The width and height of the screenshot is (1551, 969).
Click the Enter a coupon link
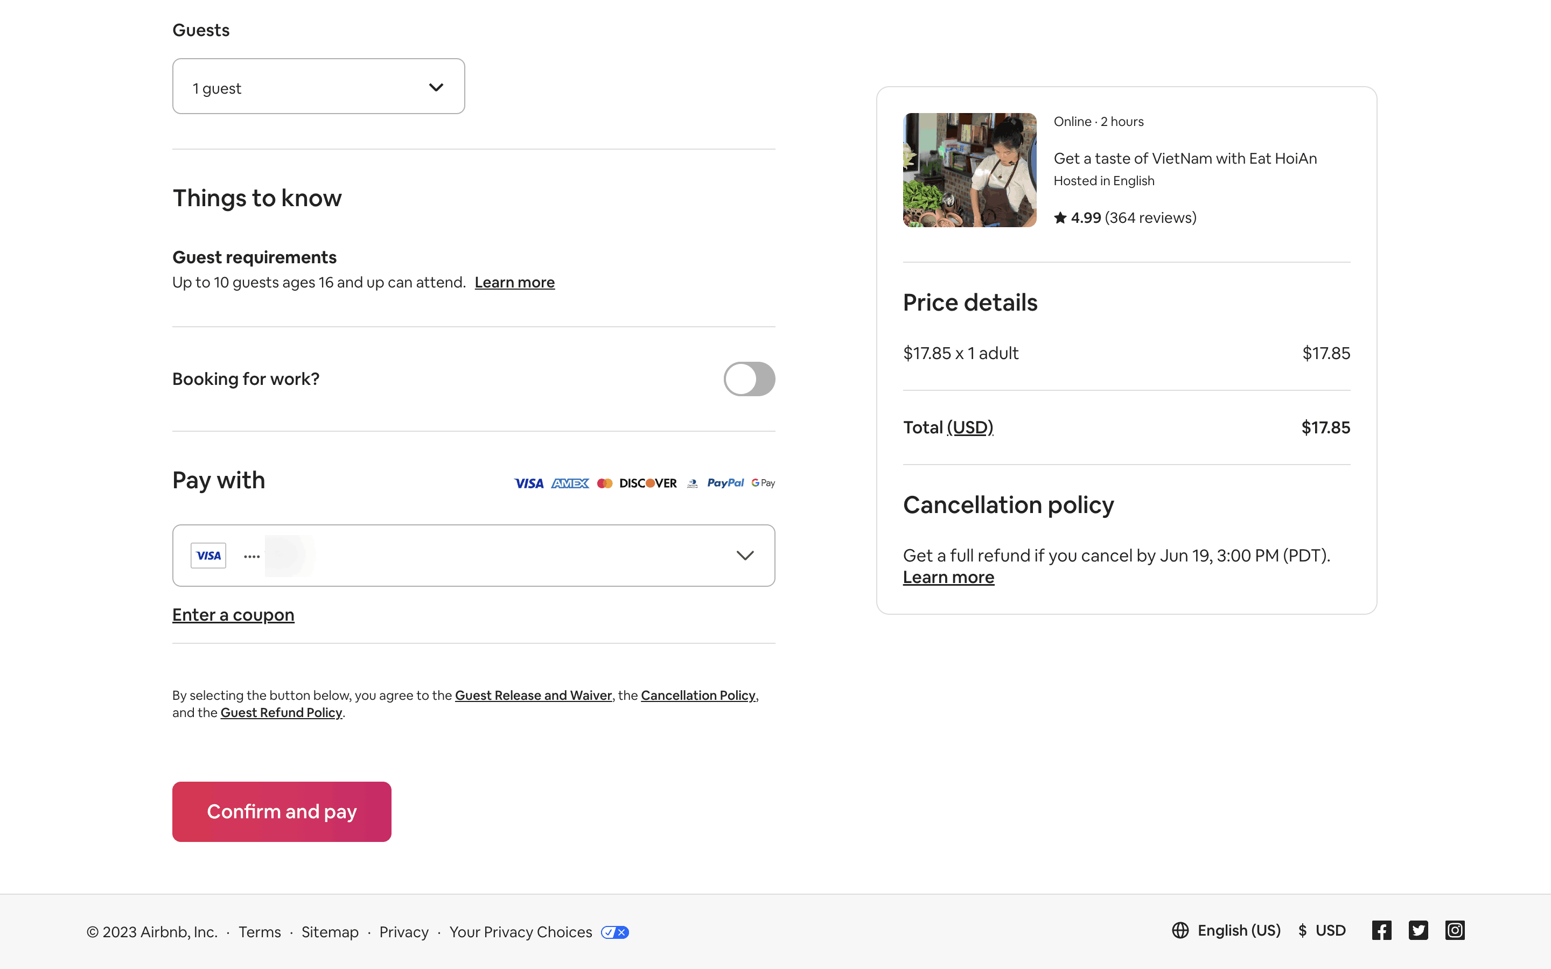(233, 615)
